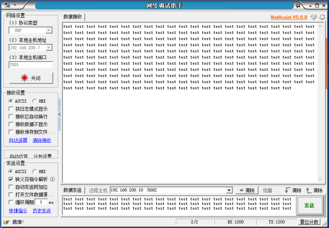Open the 本地主机地址 dropdown
The image size is (329, 228).
49,48
